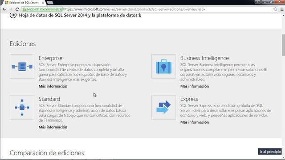The width and height of the screenshot is (285, 160).
Task: Open the Enterprise edition heading
Action: (x=50, y=58)
